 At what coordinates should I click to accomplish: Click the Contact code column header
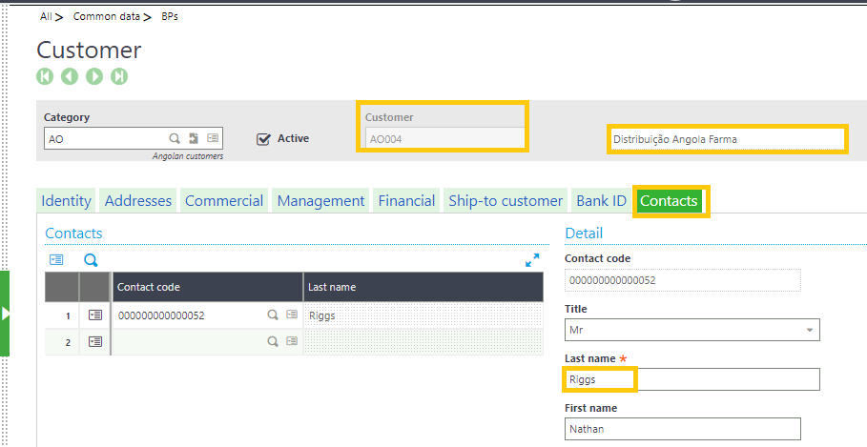tap(208, 287)
